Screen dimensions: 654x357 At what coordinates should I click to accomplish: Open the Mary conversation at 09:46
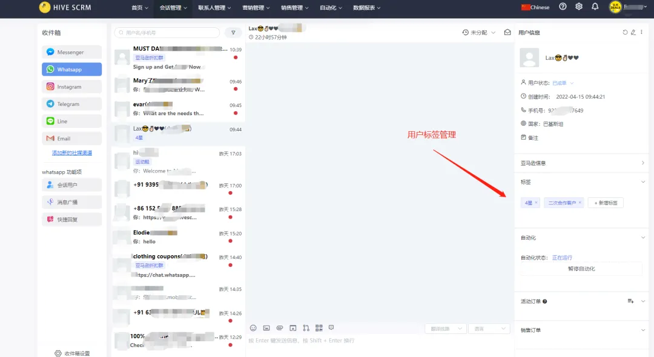pos(179,85)
